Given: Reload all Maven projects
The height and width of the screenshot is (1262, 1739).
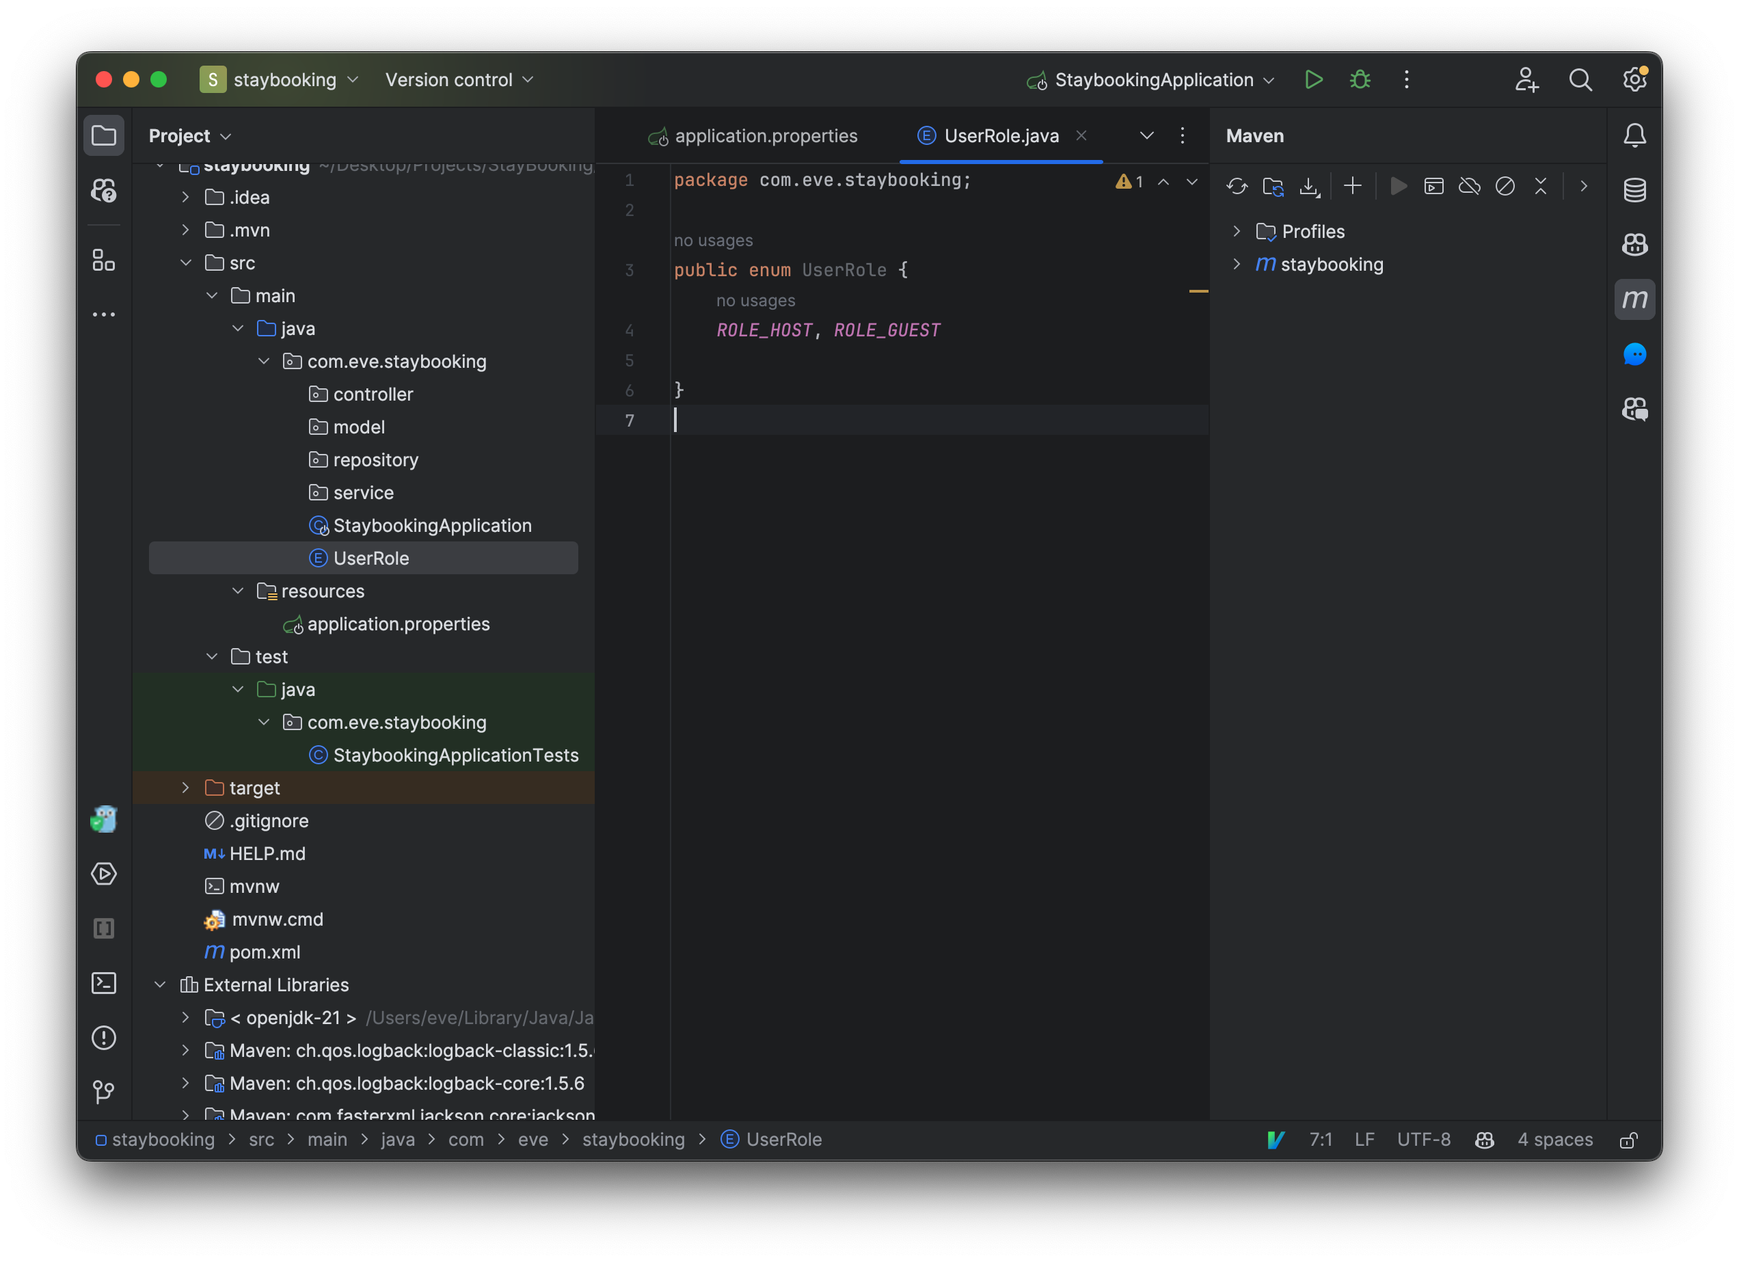Looking at the screenshot, I should (1237, 187).
